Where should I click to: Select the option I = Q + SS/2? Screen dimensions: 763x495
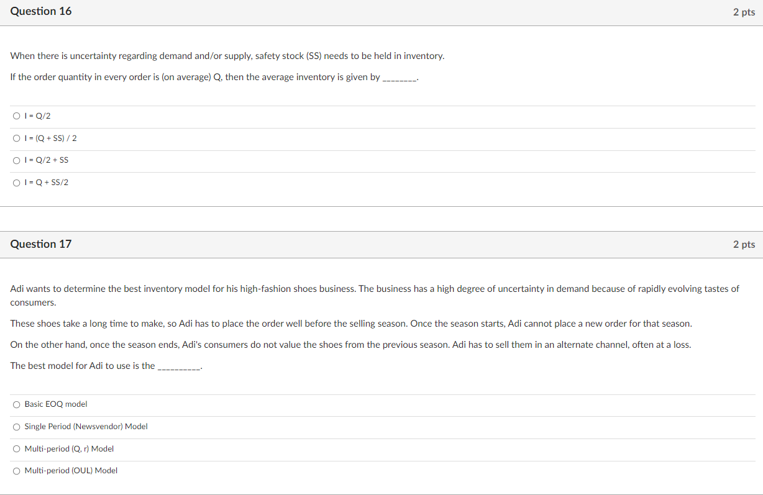(16, 182)
